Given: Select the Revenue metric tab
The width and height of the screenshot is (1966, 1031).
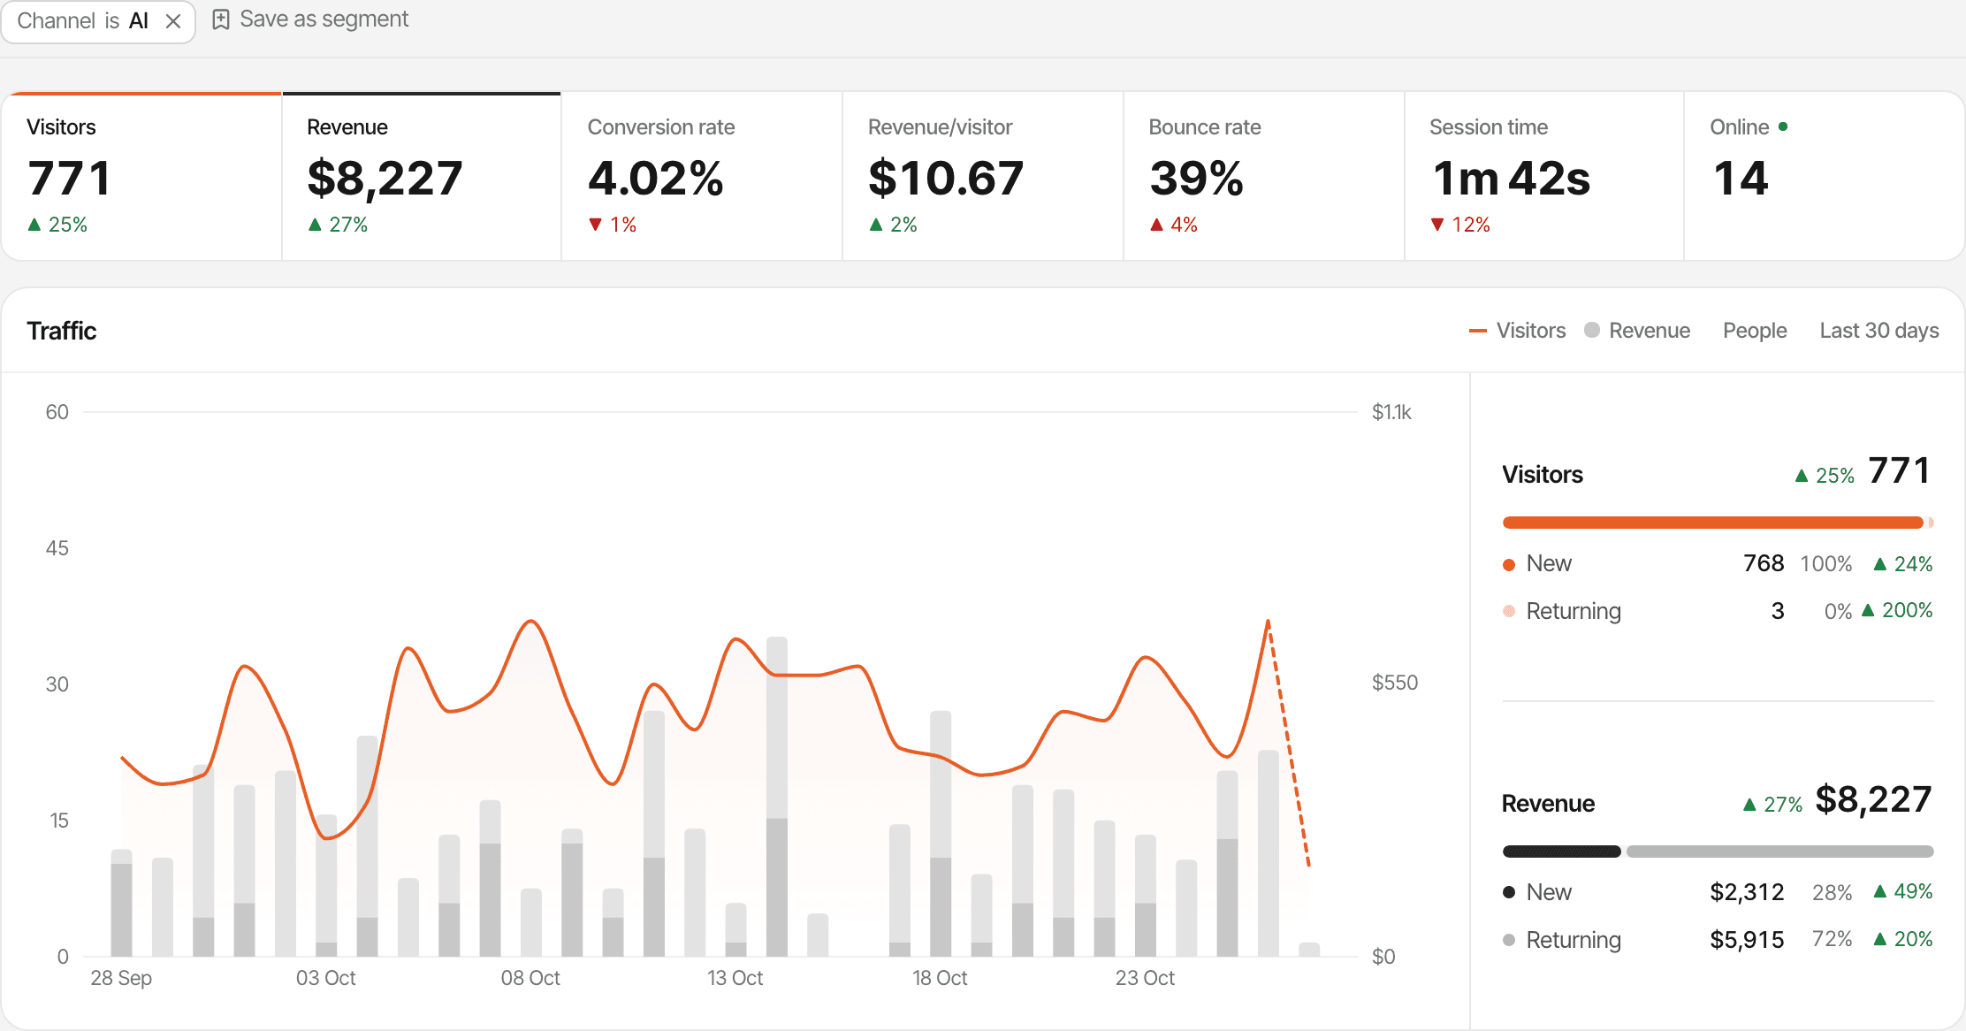Looking at the screenshot, I should point(422,176).
